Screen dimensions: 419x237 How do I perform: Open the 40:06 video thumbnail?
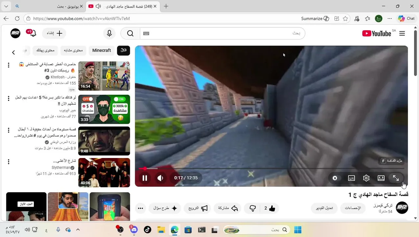pyautogui.click(x=104, y=172)
